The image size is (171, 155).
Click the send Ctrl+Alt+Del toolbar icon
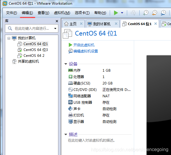coord(133,13)
